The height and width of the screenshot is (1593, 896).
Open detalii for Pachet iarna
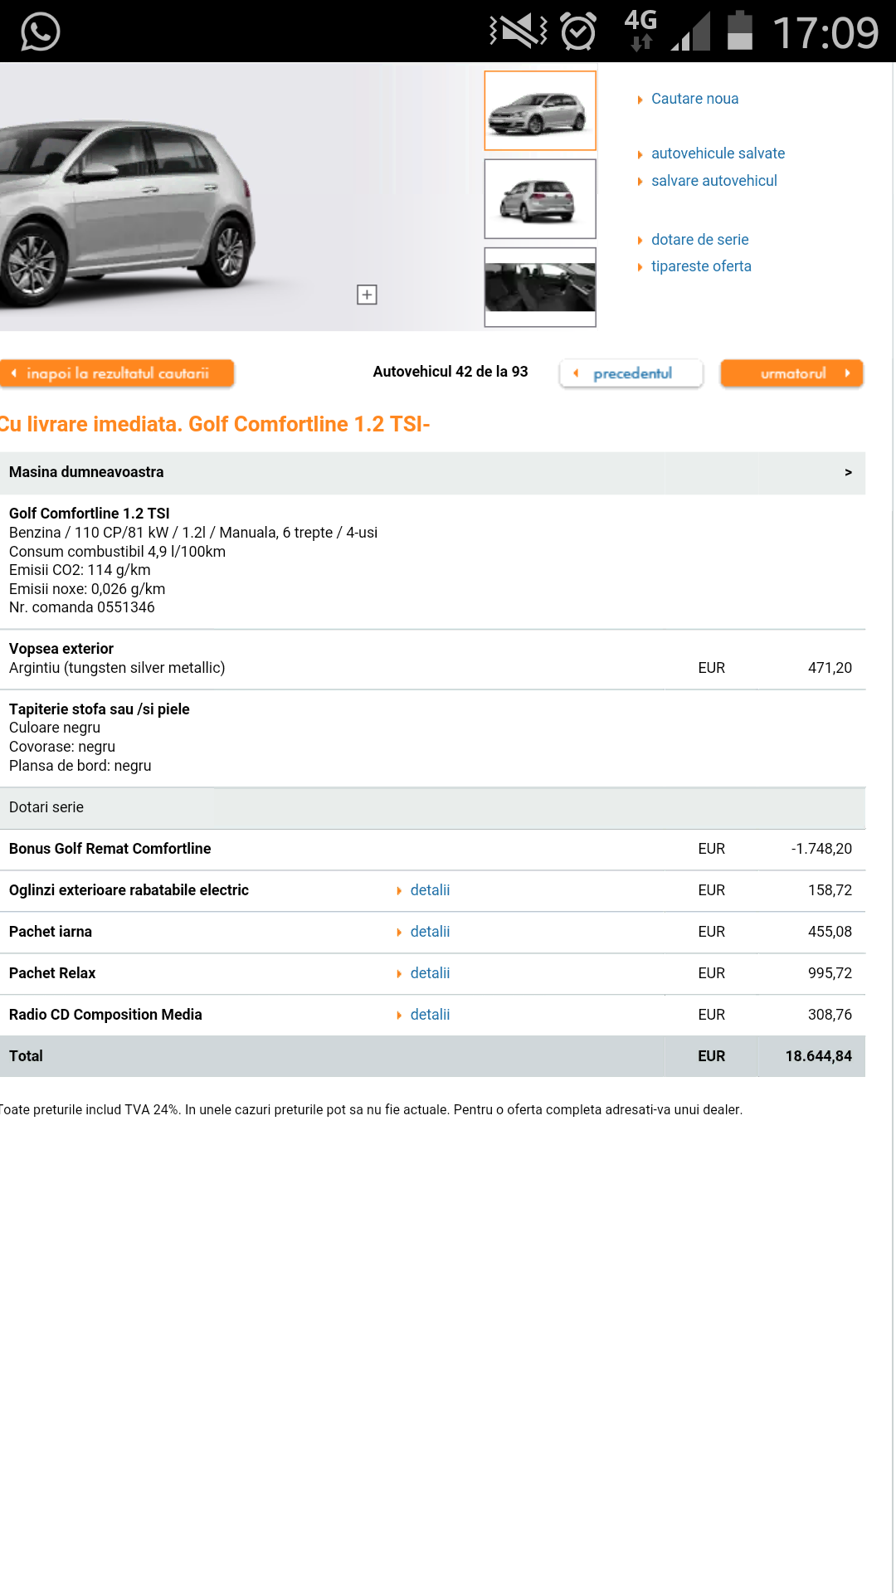[x=430, y=932]
